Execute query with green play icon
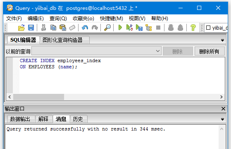Screen dimensions: 231x149 tap(120, 28)
